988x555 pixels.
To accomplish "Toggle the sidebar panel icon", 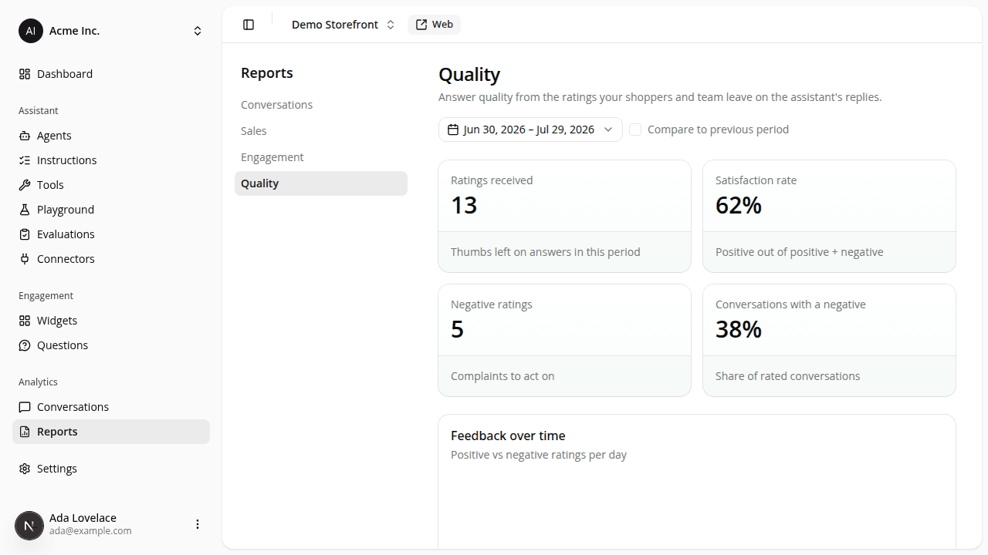I will coord(249,25).
